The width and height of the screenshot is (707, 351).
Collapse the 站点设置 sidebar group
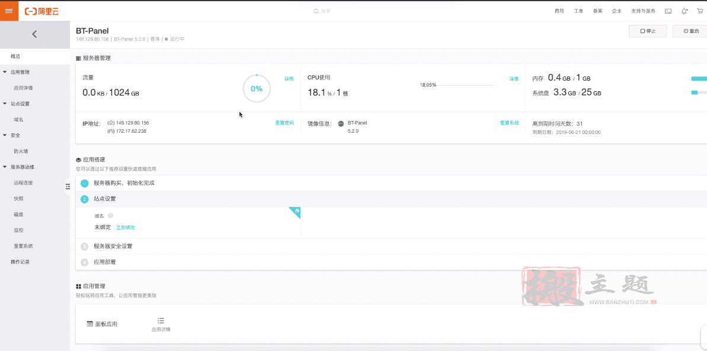[5, 104]
